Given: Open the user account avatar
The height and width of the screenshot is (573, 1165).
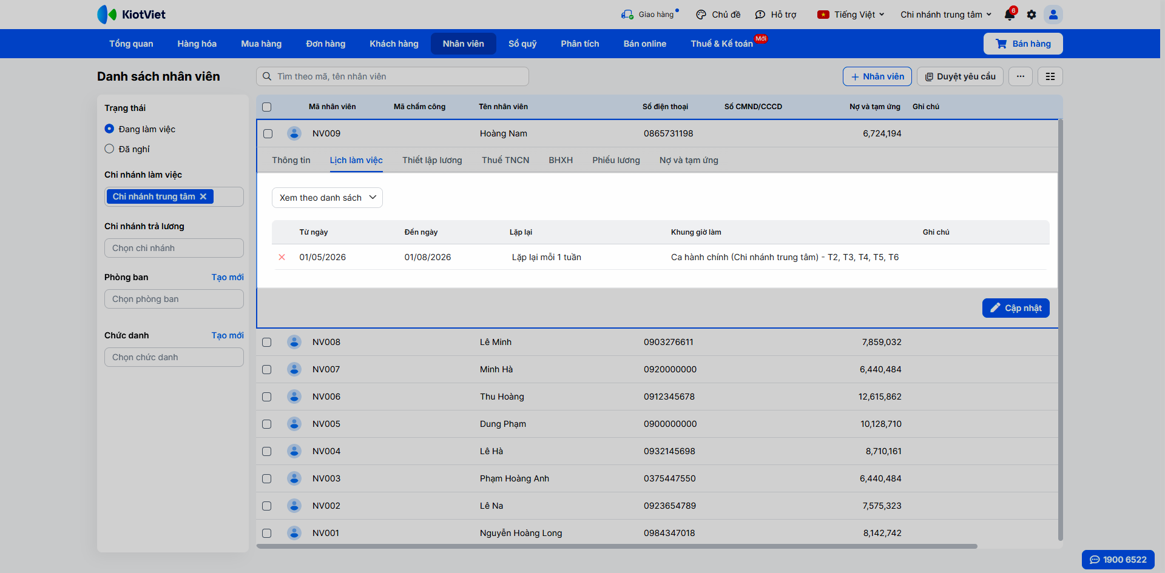Looking at the screenshot, I should (x=1053, y=15).
